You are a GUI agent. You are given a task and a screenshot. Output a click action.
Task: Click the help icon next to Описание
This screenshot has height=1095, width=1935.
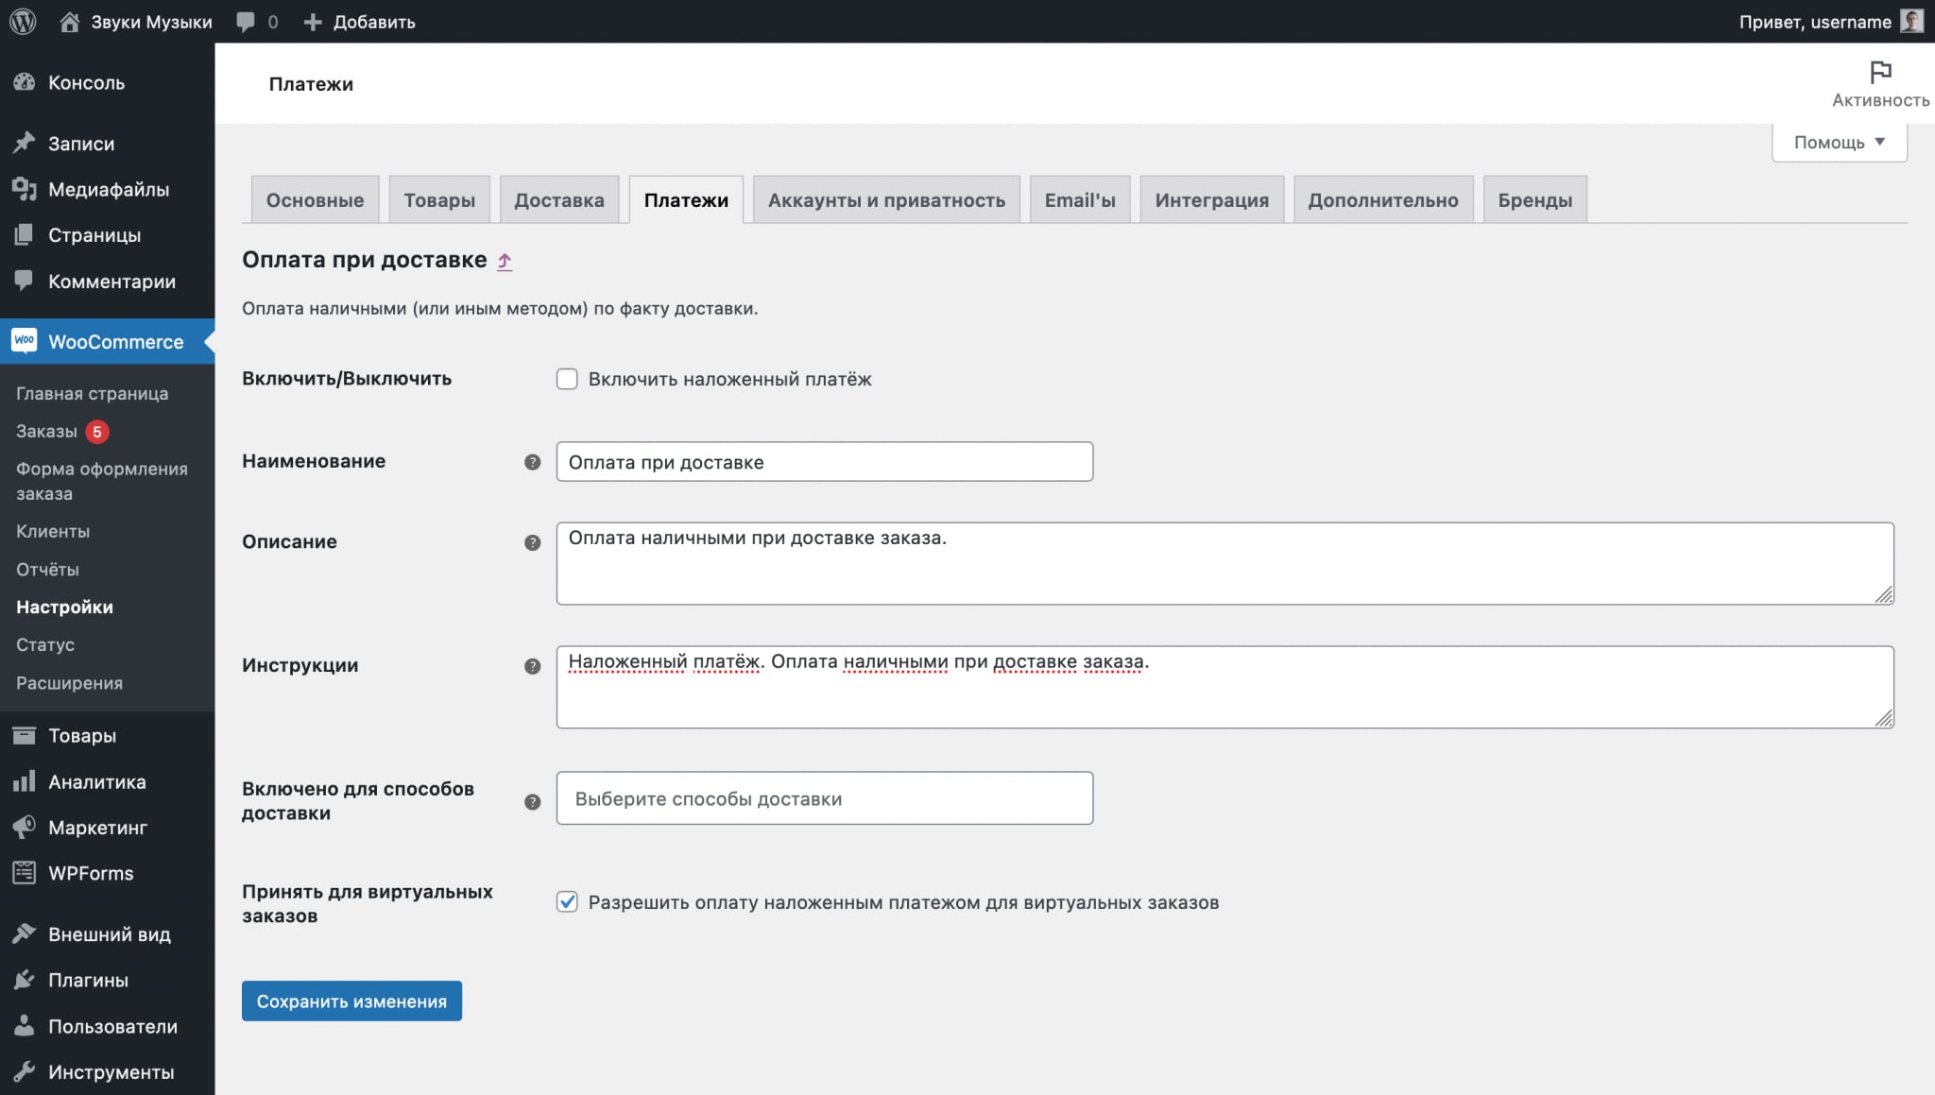(533, 542)
